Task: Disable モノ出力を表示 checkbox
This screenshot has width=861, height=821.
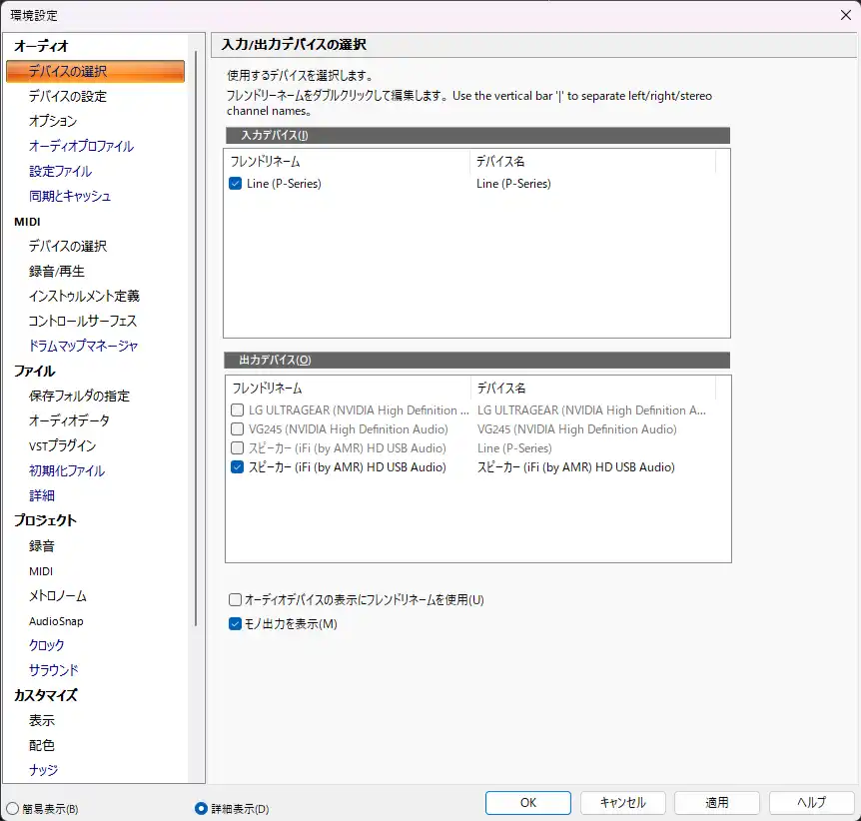Action: click(x=236, y=625)
